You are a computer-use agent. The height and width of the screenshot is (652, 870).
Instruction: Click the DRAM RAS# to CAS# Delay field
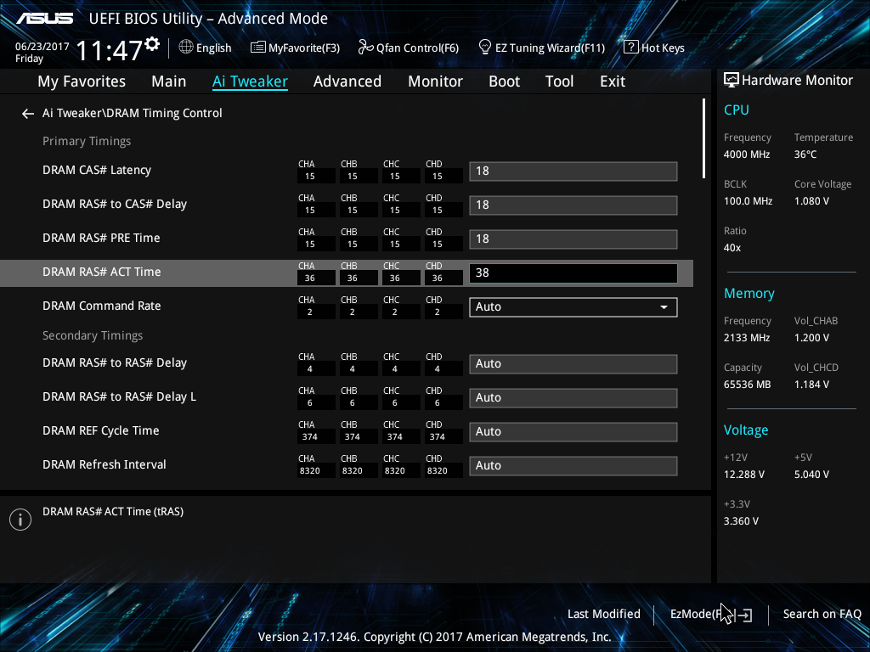(x=573, y=205)
